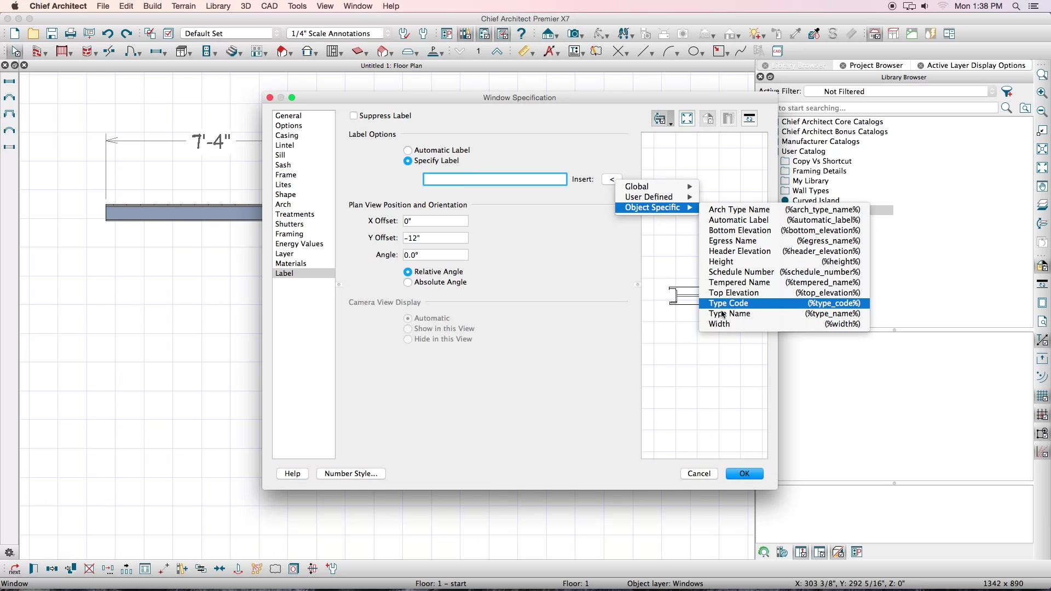The image size is (1051, 591).
Task: Select the Text tool with red A
Action: (x=549, y=51)
